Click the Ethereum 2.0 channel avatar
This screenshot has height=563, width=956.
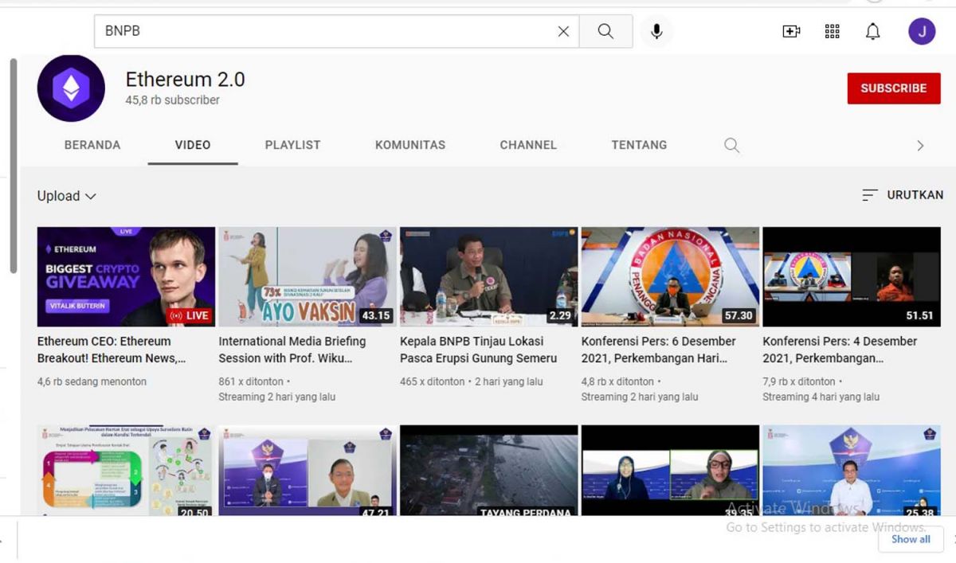[71, 88]
